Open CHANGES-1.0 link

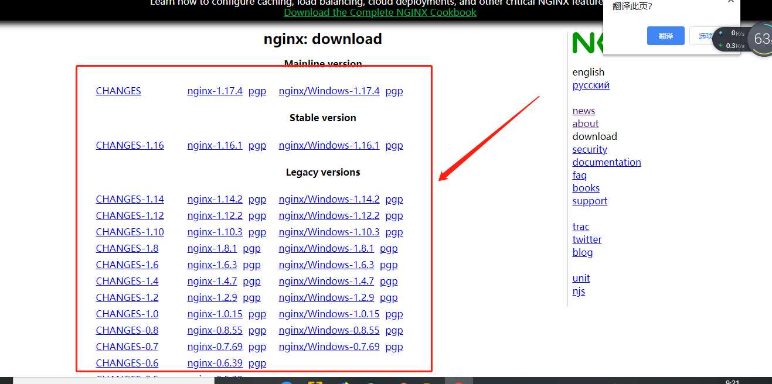coord(127,314)
